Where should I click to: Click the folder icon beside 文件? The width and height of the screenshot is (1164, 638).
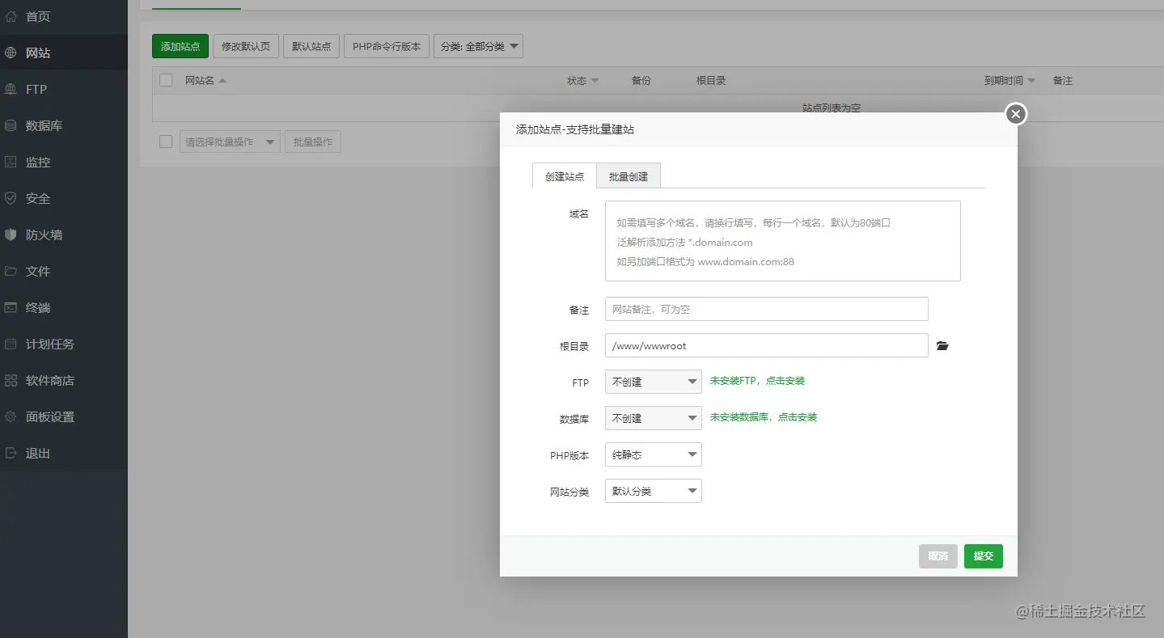click(x=11, y=271)
